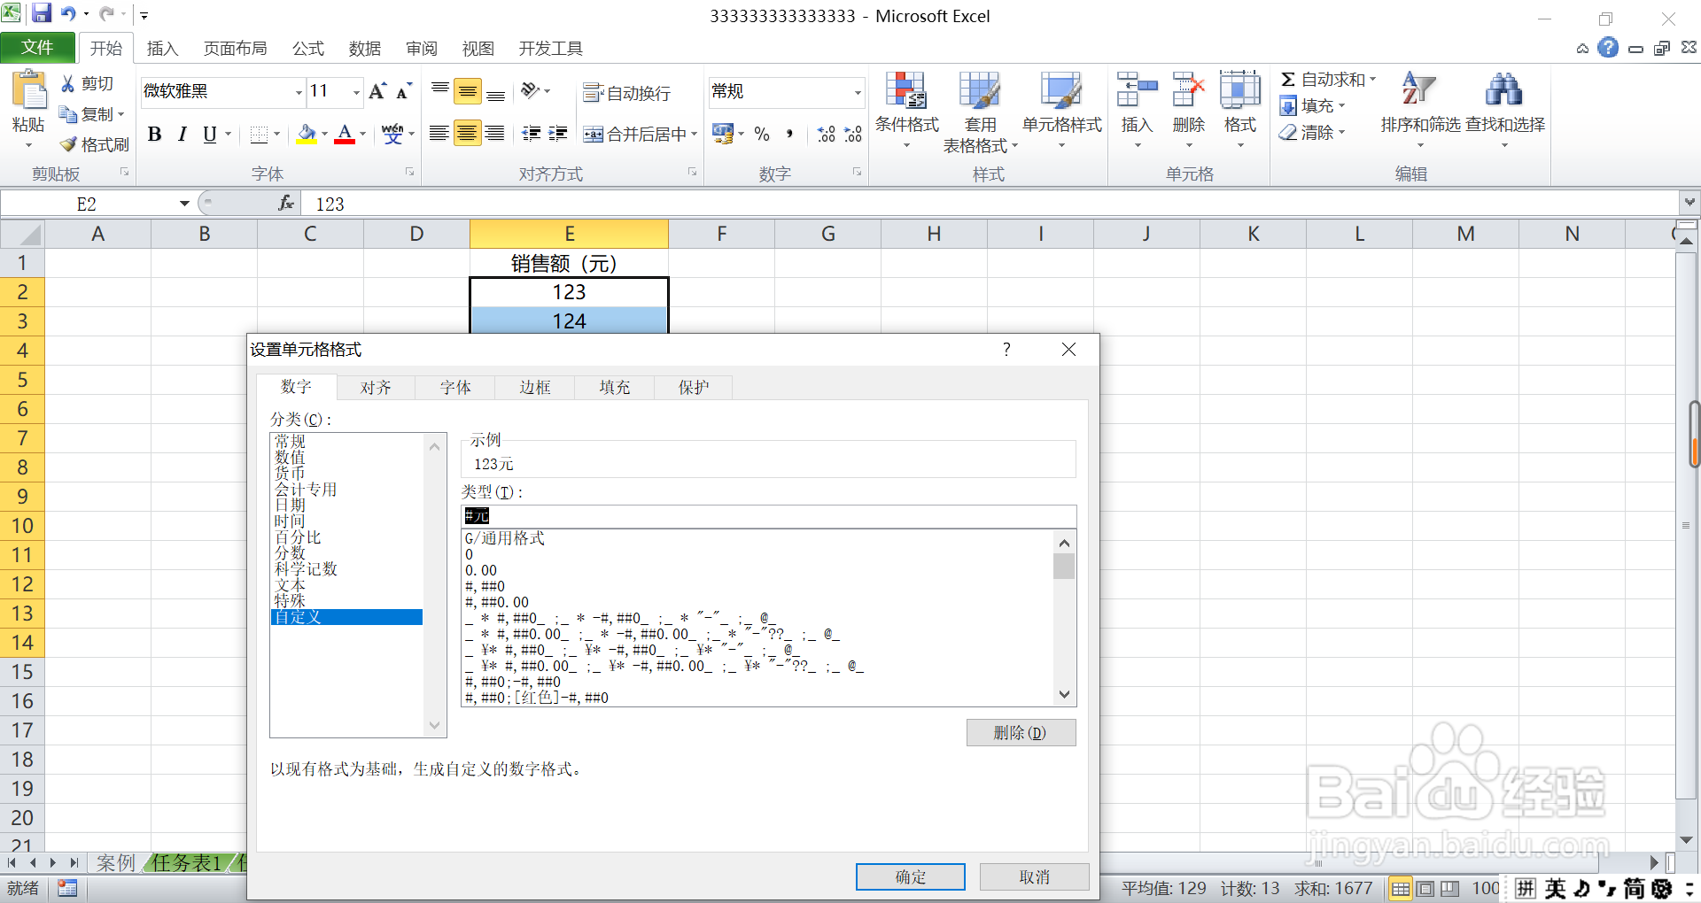This screenshot has height=903, width=1701.
Task: Click the Delete cells icon
Action: [x=1188, y=90]
